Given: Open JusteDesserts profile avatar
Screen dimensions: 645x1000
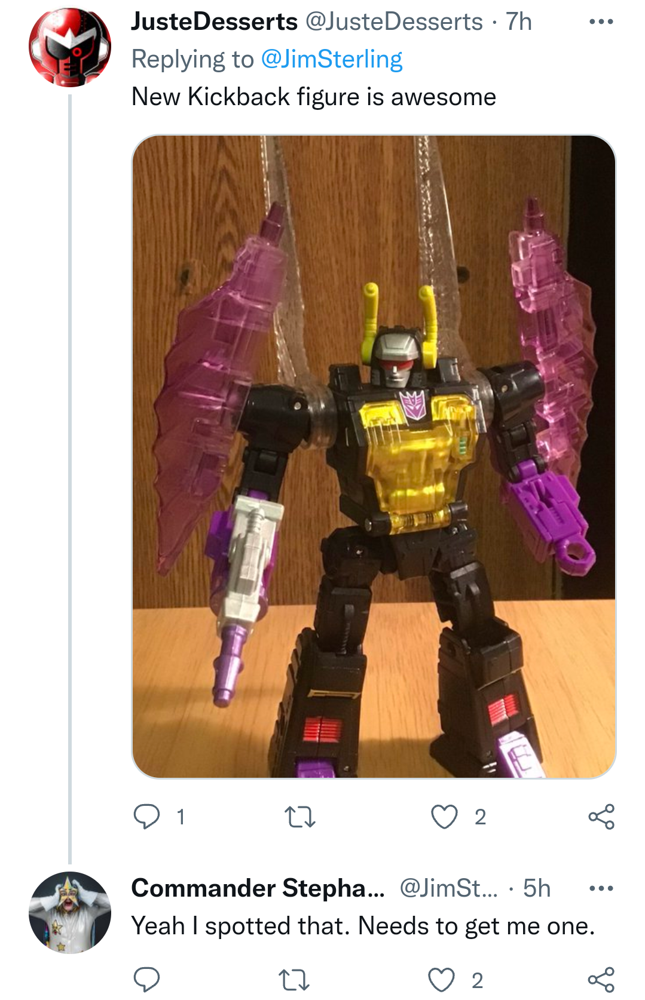Looking at the screenshot, I should [x=70, y=48].
